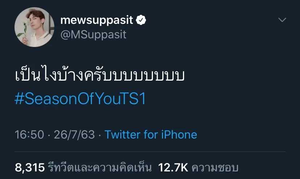Click the @MSuppasit handle
300x179 pixels.
(x=93, y=35)
